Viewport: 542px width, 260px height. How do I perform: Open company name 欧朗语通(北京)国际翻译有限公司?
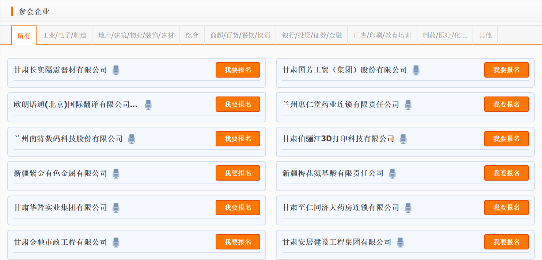click(x=76, y=105)
